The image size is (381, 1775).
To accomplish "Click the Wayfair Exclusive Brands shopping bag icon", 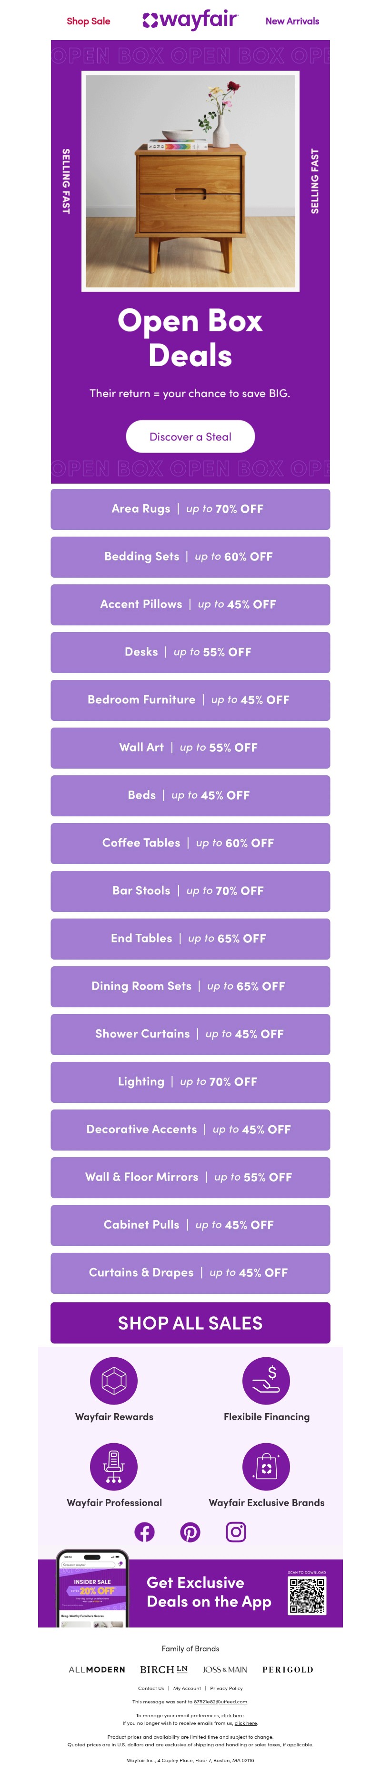I will click(x=266, y=1466).
